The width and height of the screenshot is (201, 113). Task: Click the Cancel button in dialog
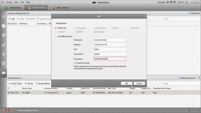(139, 83)
